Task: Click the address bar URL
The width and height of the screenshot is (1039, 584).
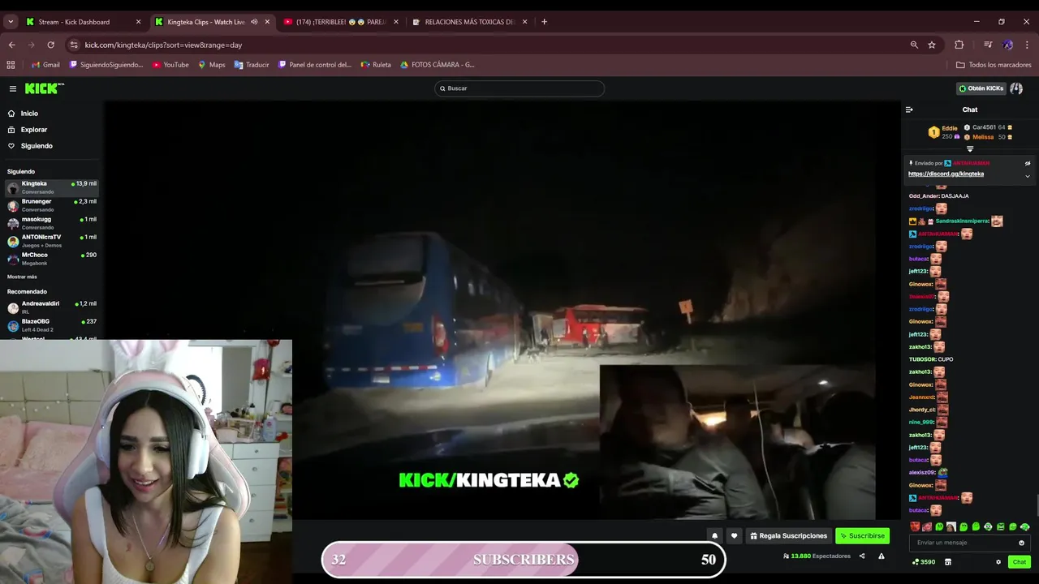Action: (x=163, y=45)
